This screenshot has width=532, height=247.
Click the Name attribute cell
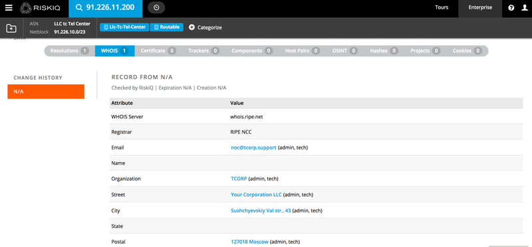tap(118, 163)
